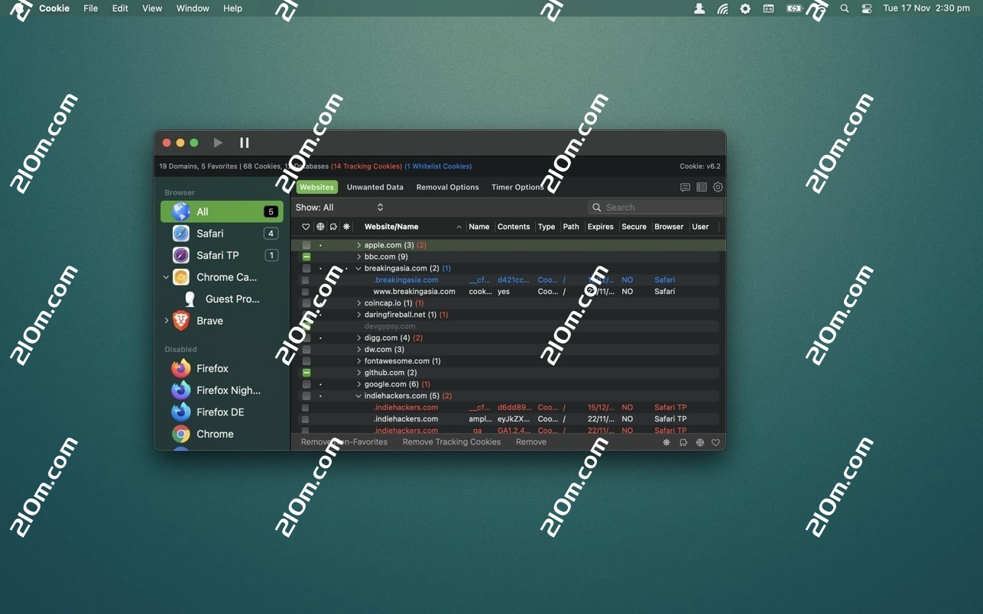Screen dimensions: 983x614
Task: Check the coincap.io row checkbox
Action: coord(307,303)
